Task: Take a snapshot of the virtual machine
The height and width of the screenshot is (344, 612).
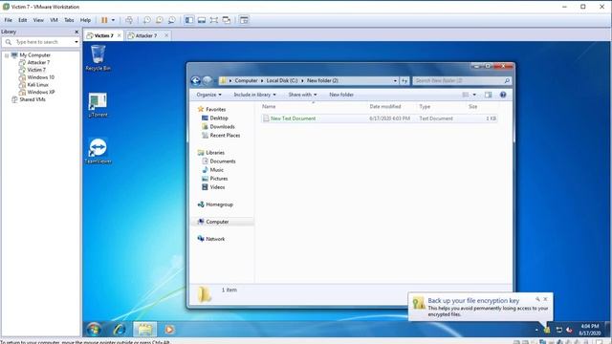Action: coord(146,20)
